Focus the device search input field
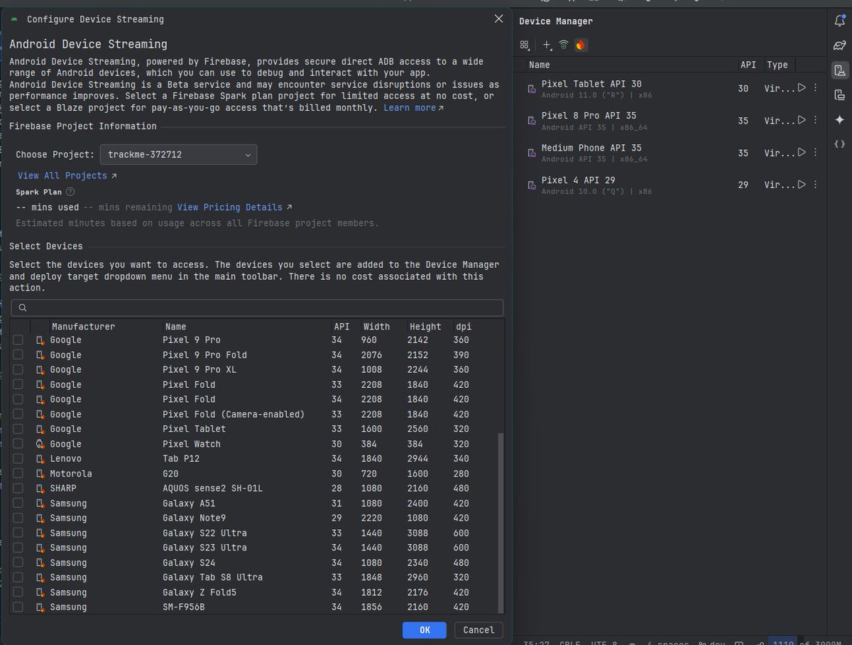The width and height of the screenshot is (852, 645). 257,308
